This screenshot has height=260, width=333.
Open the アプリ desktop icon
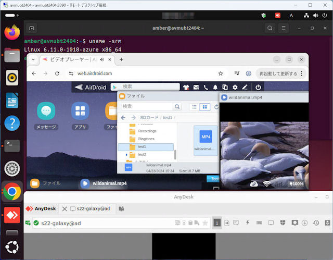(80, 116)
